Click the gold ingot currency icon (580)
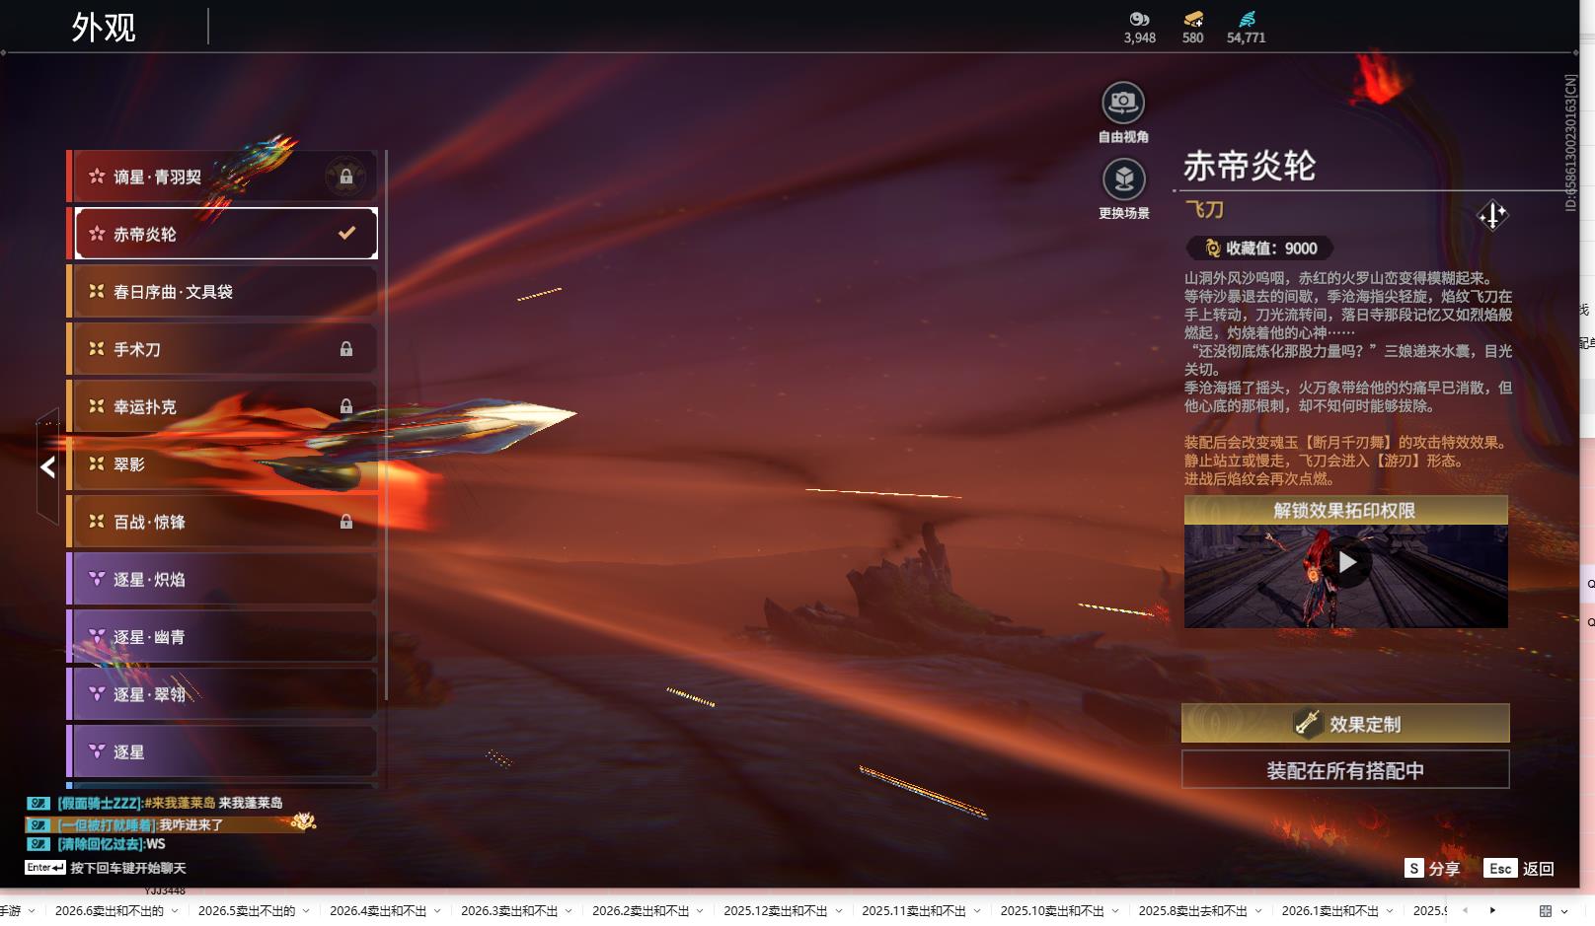The image size is (1595, 926). point(1193,20)
